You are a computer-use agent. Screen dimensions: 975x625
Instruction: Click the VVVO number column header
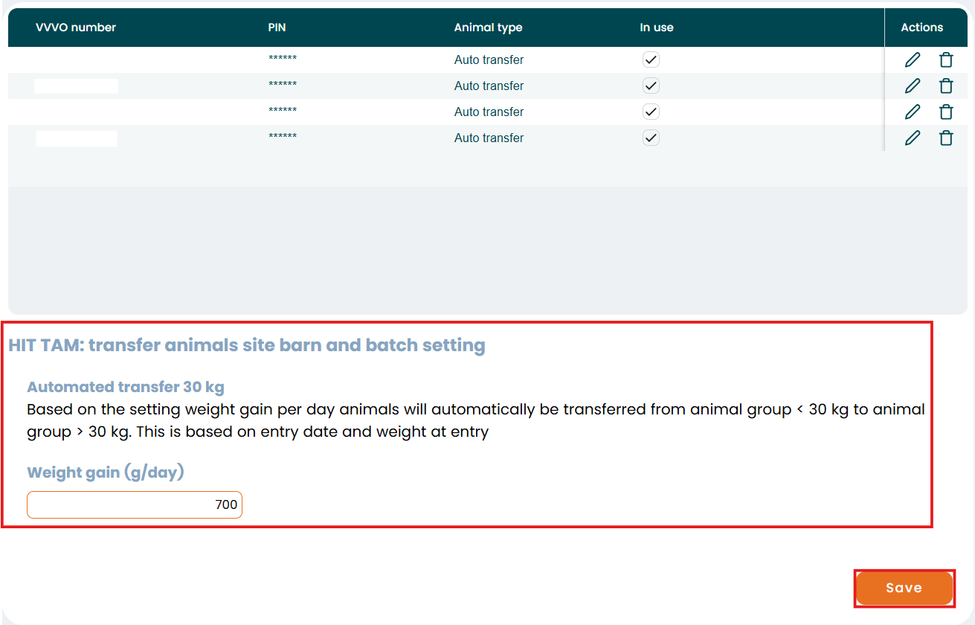click(76, 28)
